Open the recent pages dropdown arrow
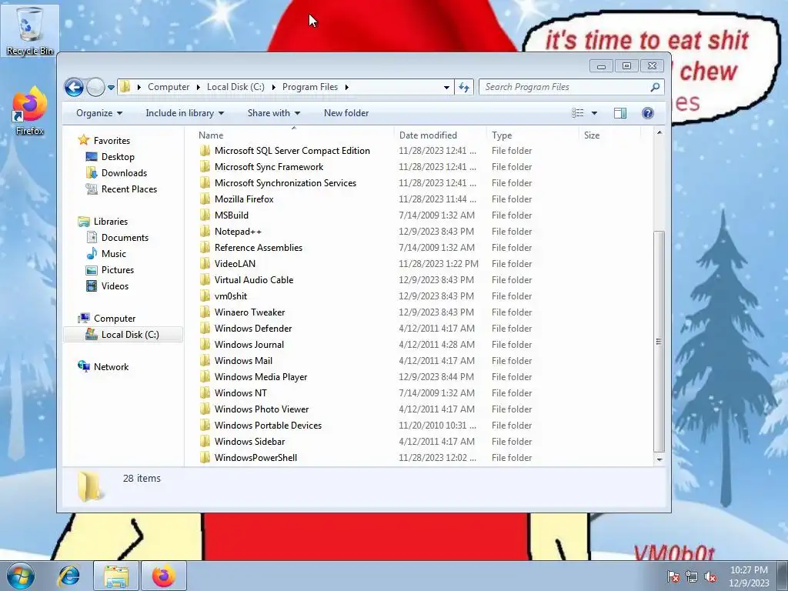Screen dimensions: 788x591 (111, 88)
